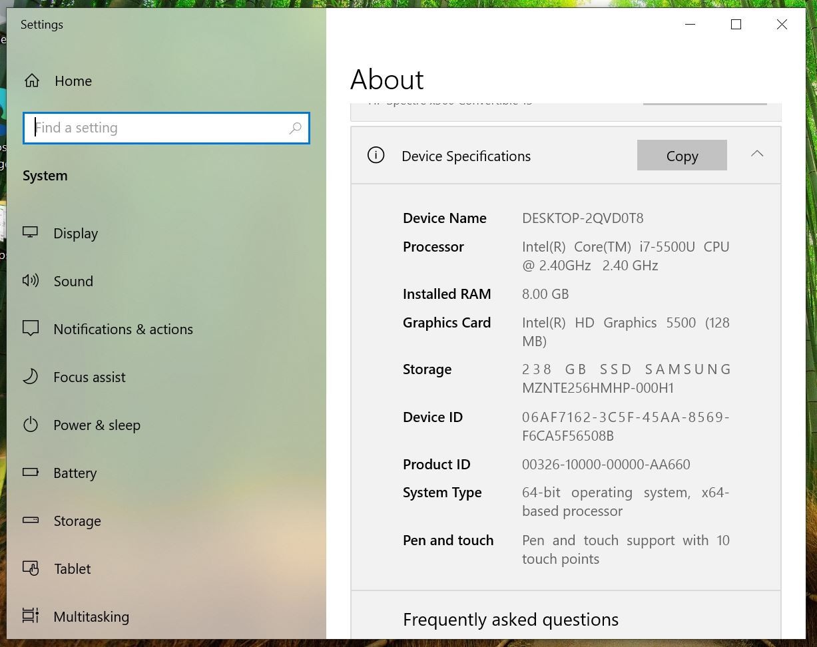This screenshot has height=647, width=817.
Task: Click the Focus assist moon icon
Action: click(31, 376)
